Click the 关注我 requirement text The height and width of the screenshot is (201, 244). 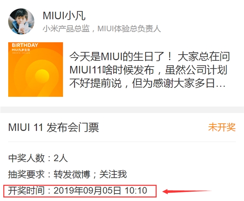point(113,174)
